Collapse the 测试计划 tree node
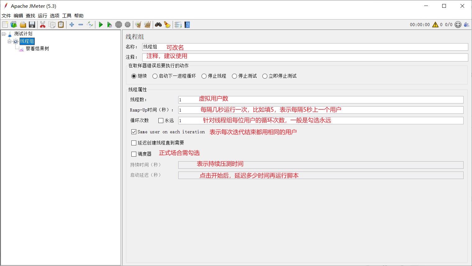The height and width of the screenshot is (266, 472). pos(4,34)
